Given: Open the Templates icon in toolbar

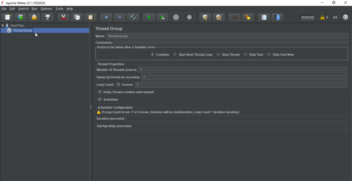Looking at the screenshot, I should [21, 17].
